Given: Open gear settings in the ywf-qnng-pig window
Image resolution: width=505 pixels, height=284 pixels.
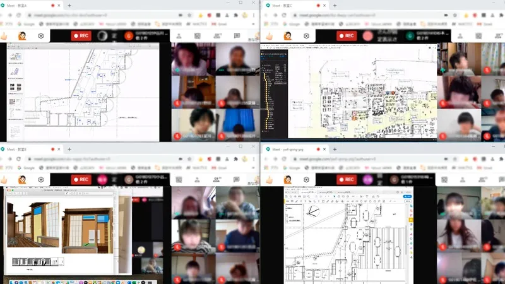Looking at the screenshot, I should point(307,179).
